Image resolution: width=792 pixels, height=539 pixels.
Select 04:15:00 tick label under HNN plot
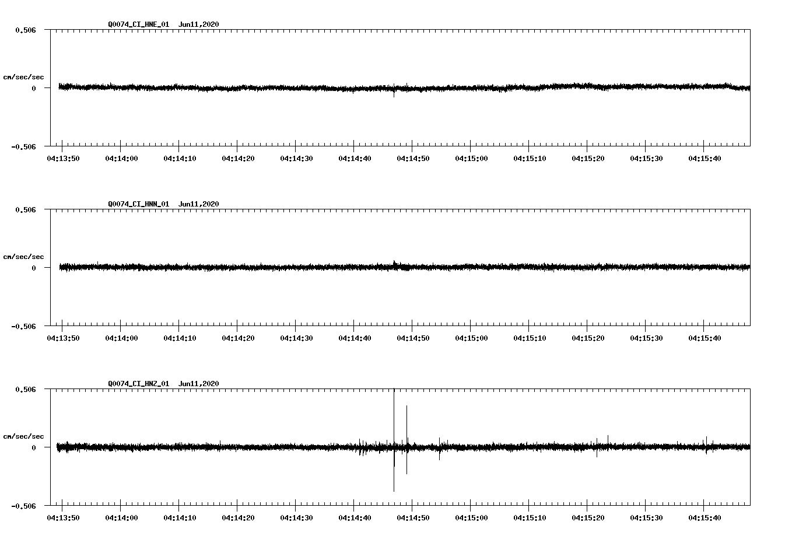click(x=471, y=338)
